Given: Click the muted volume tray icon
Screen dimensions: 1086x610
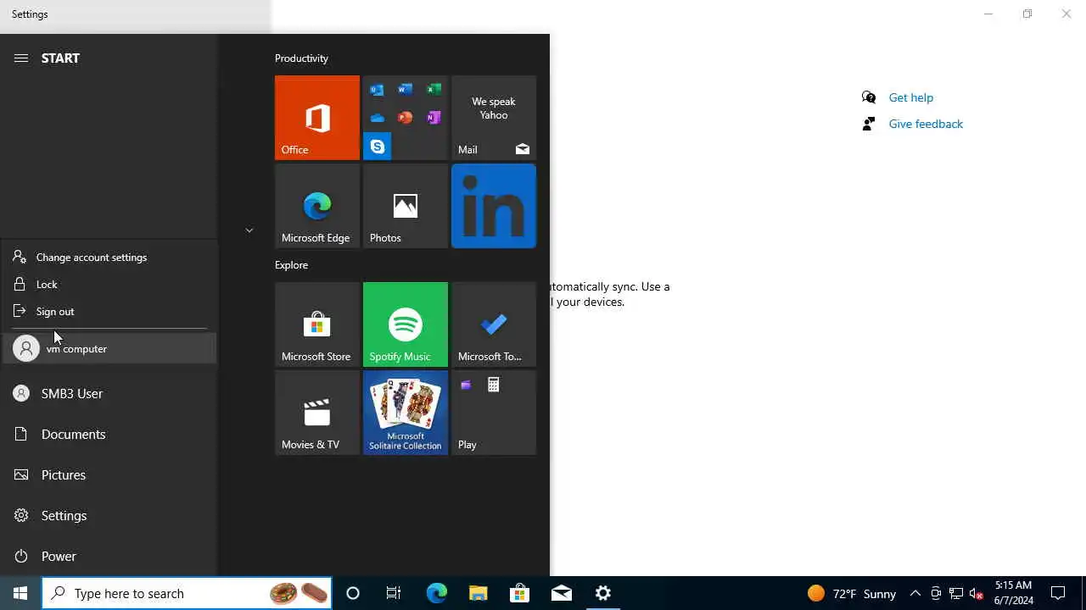Looking at the screenshot, I should coord(977,593).
